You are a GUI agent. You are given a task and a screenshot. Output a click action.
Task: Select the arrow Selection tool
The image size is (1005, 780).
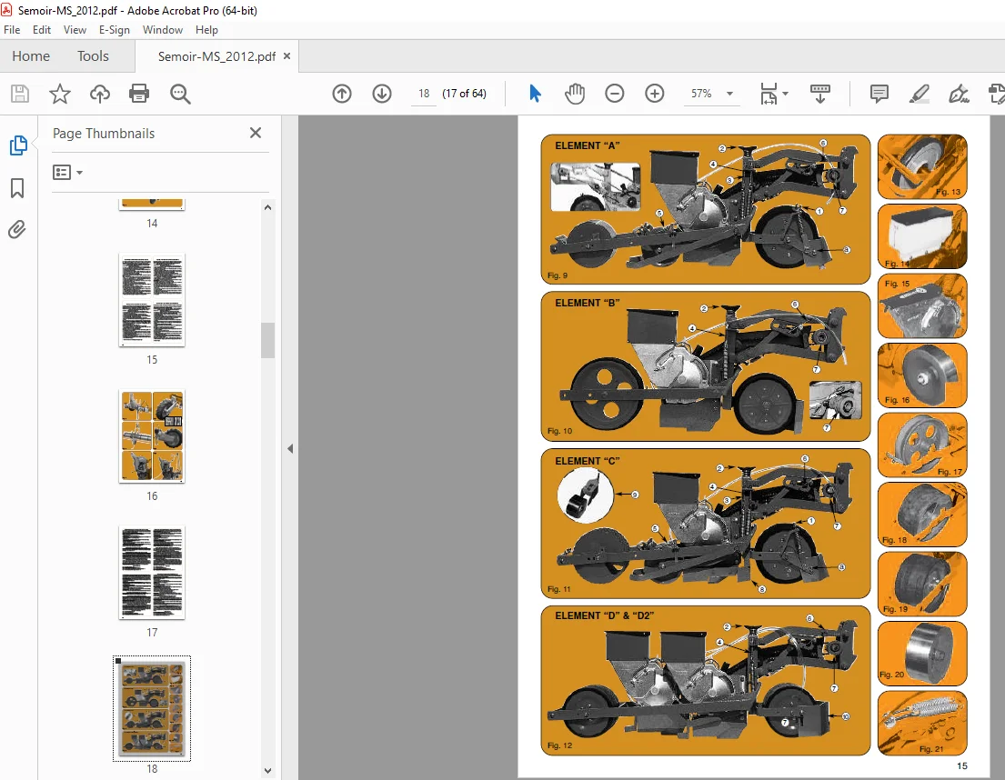click(535, 95)
